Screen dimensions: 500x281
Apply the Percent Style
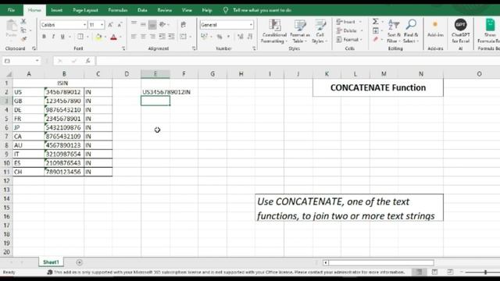(220, 37)
